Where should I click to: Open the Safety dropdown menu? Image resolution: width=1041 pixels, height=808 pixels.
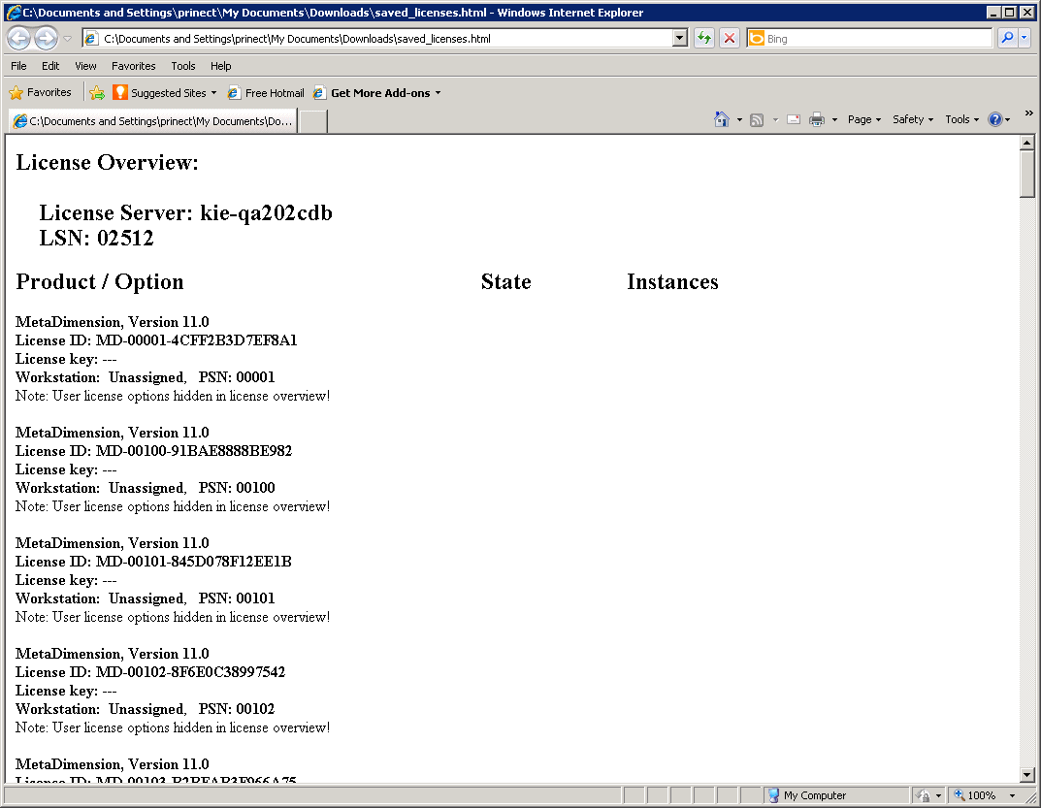point(911,118)
